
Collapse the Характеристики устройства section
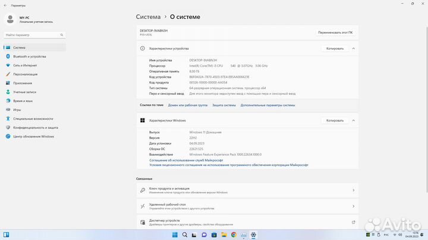click(x=354, y=49)
